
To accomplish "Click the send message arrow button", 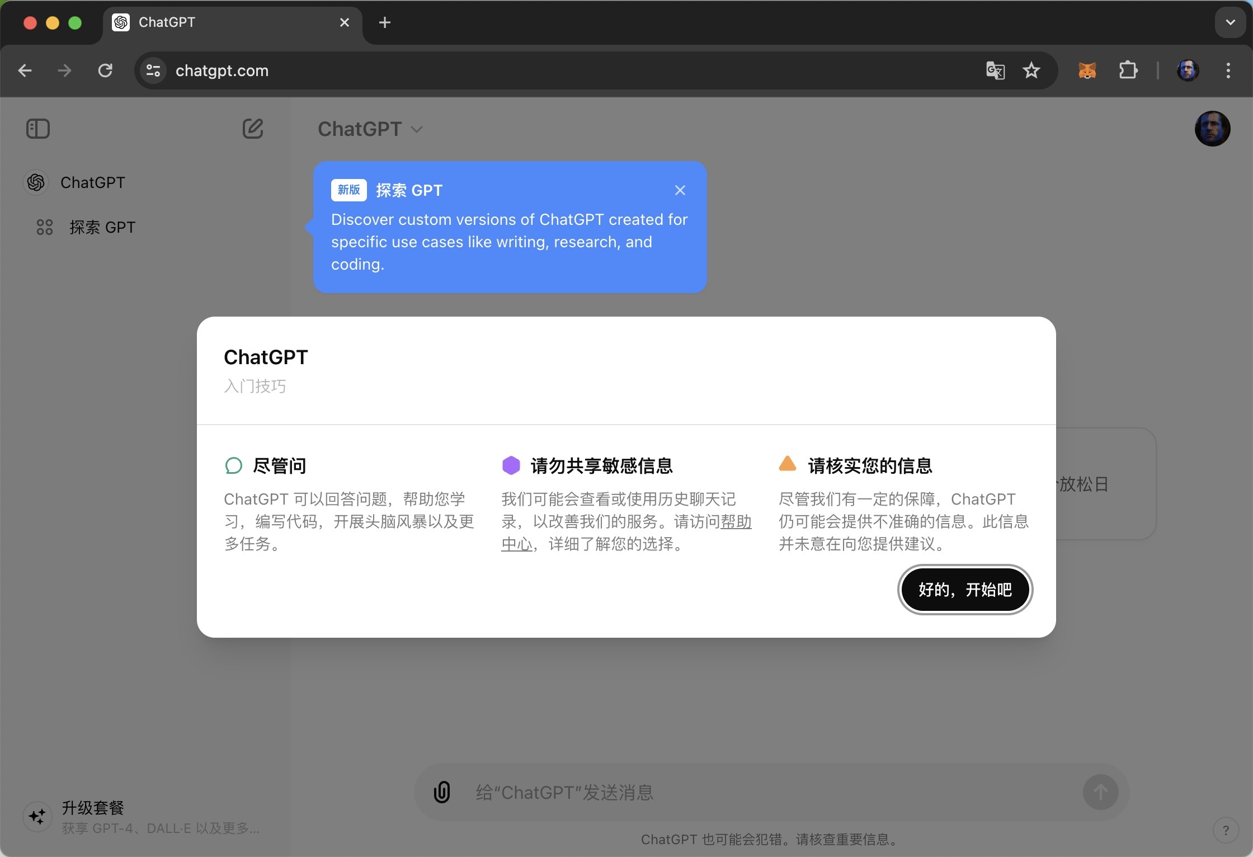I will [x=1100, y=792].
